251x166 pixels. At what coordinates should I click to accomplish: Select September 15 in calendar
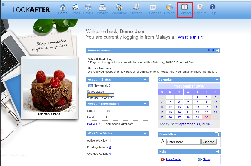click(197, 107)
